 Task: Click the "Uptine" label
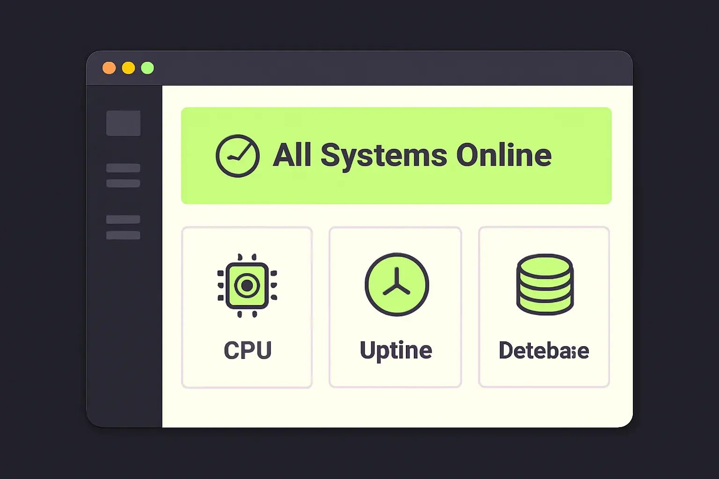point(396,351)
